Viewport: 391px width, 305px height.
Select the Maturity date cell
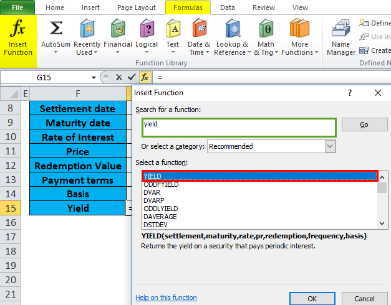[78, 123]
